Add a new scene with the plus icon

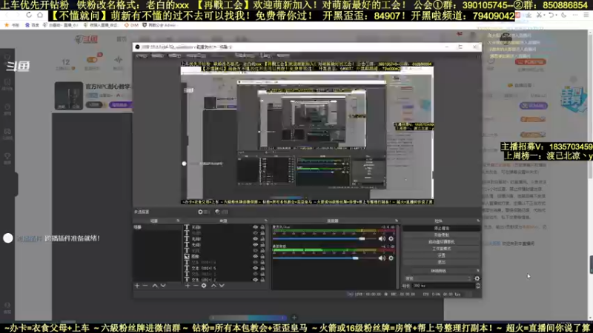137,286
